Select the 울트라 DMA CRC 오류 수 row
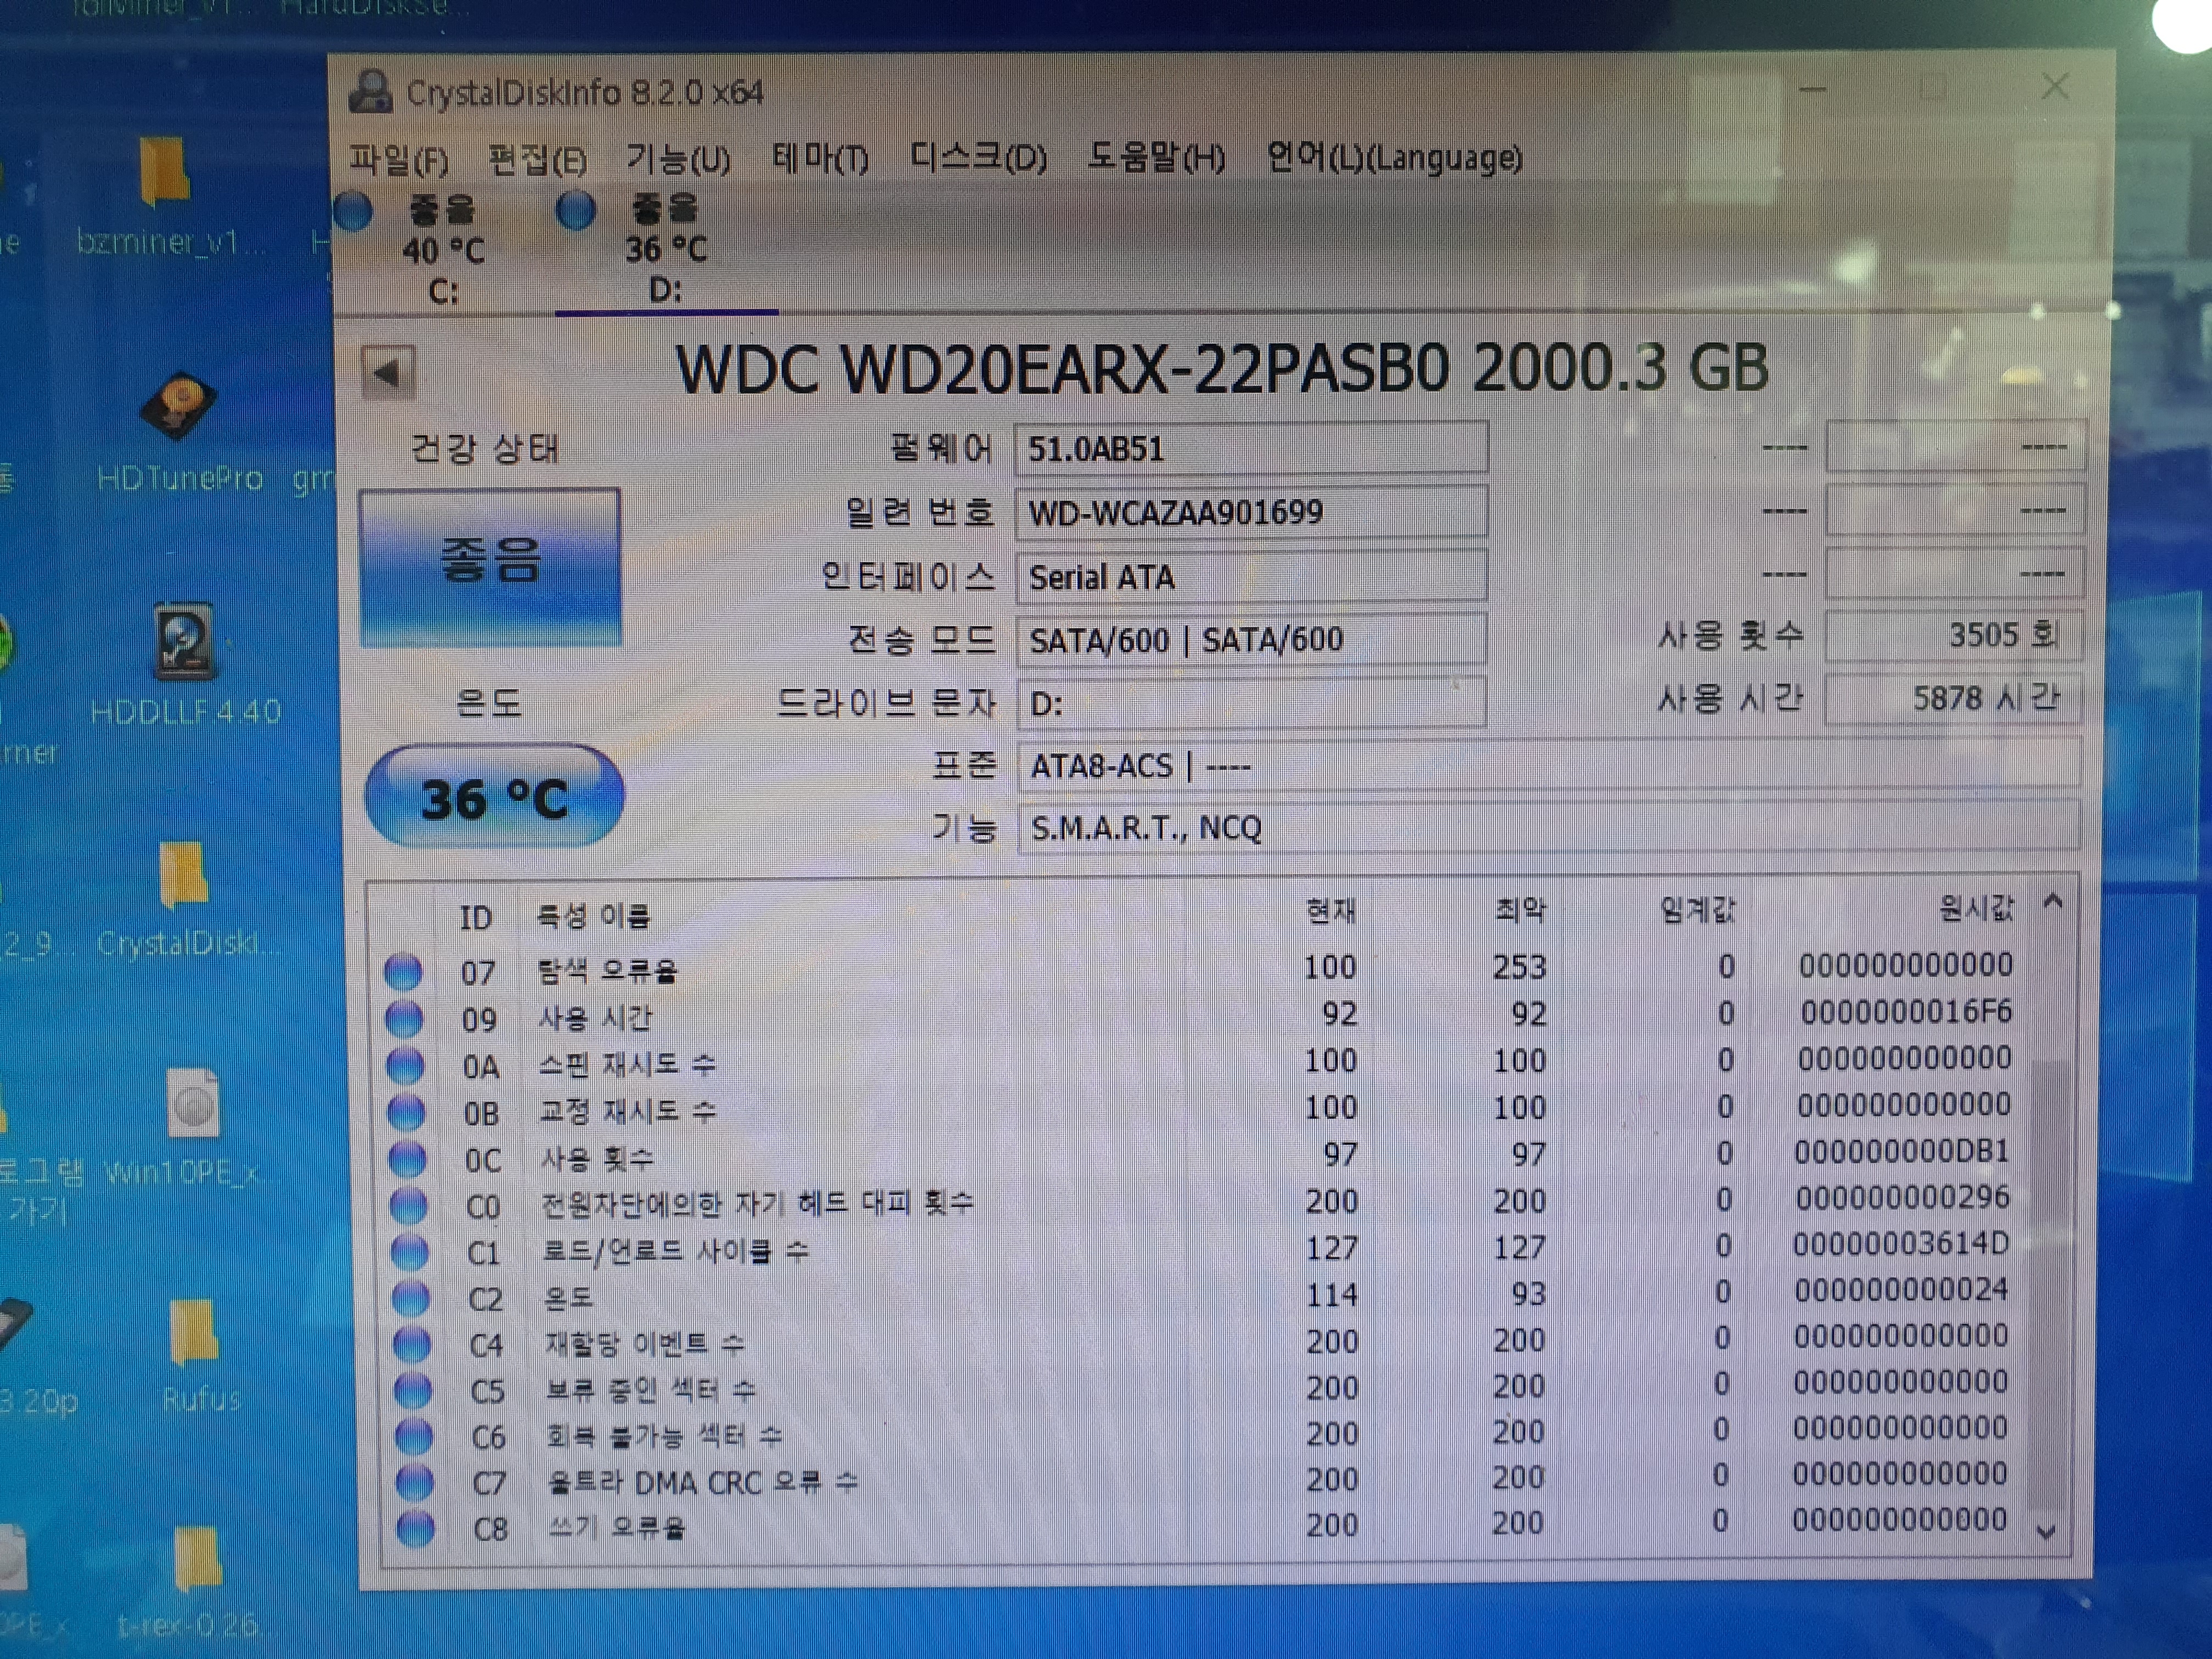Viewport: 2212px width, 1659px height. [x=1200, y=1480]
